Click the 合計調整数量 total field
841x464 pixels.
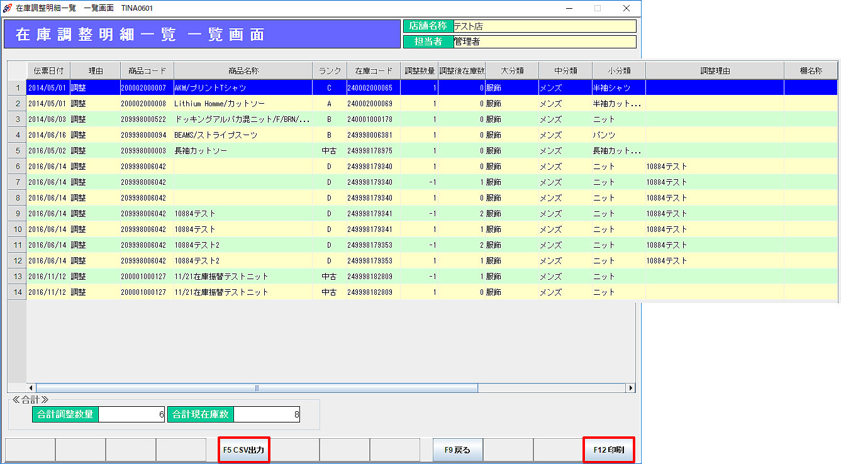(132, 414)
